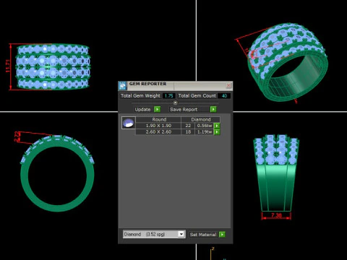Click the Update label
Viewport: 347px width, 260px height.
142,109
